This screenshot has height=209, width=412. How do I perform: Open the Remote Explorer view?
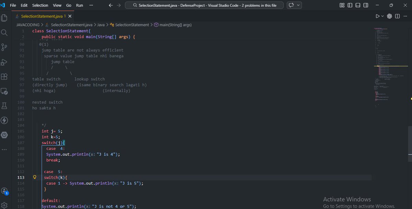coord(4,91)
